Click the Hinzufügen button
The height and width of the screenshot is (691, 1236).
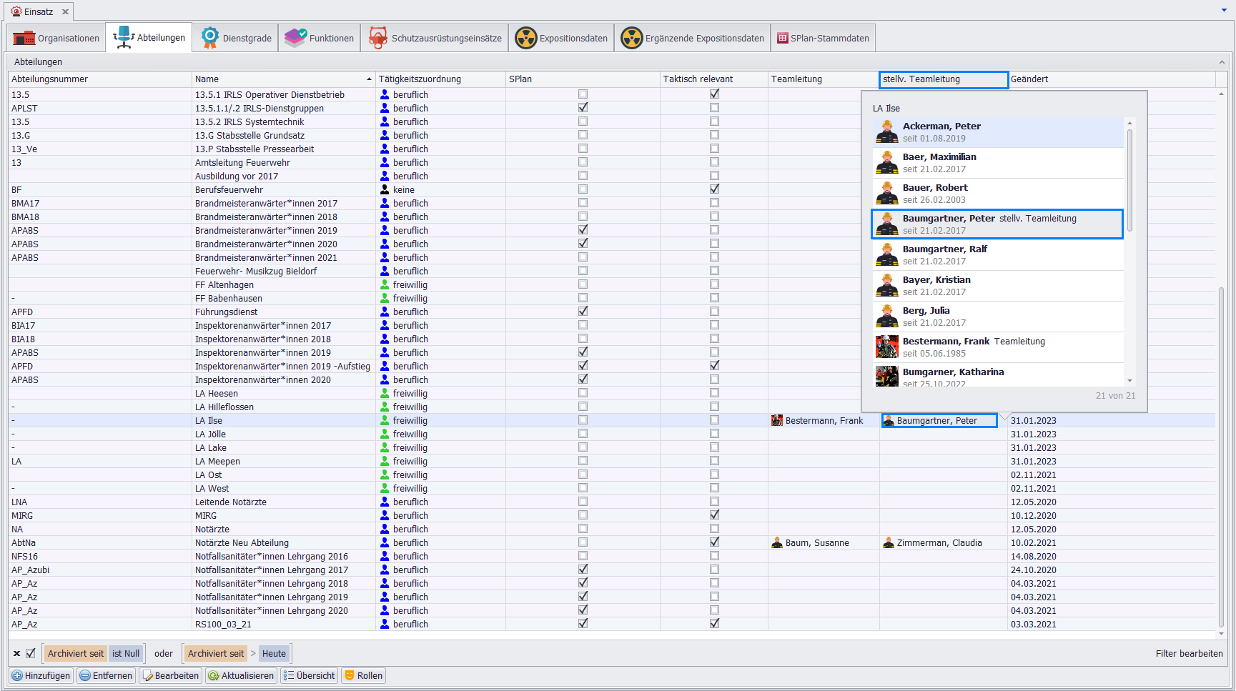pos(41,675)
